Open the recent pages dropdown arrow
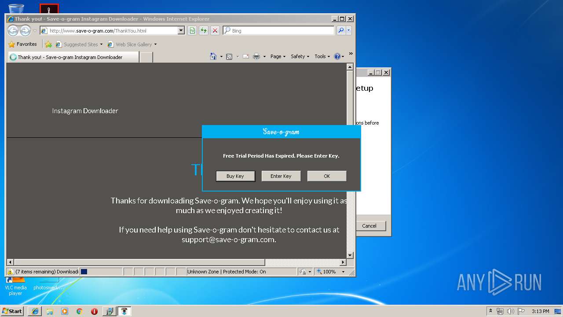The height and width of the screenshot is (317, 563). click(x=35, y=31)
